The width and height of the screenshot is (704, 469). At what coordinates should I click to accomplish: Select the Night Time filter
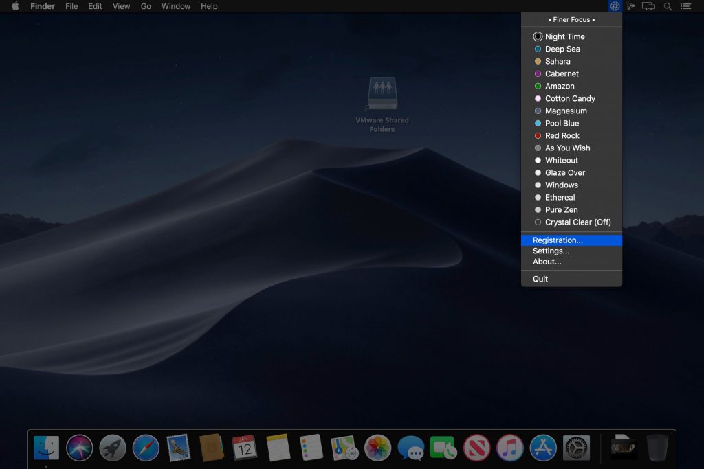(564, 36)
